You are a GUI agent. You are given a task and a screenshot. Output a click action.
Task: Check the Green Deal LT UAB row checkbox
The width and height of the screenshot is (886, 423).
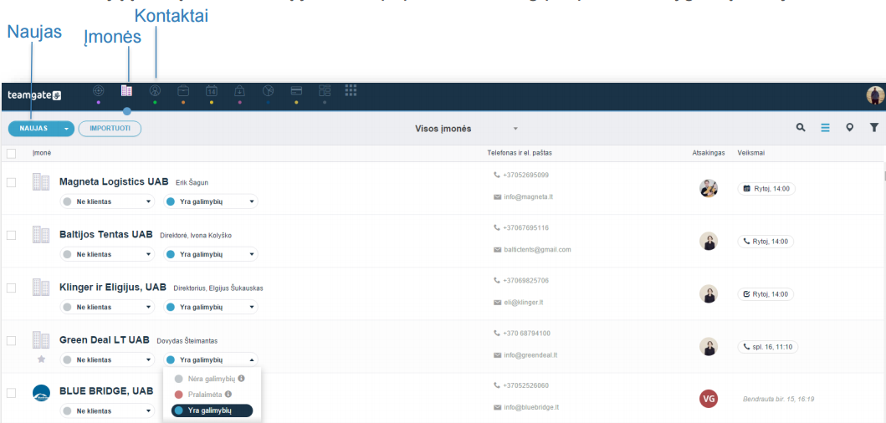pyautogui.click(x=12, y=340)
